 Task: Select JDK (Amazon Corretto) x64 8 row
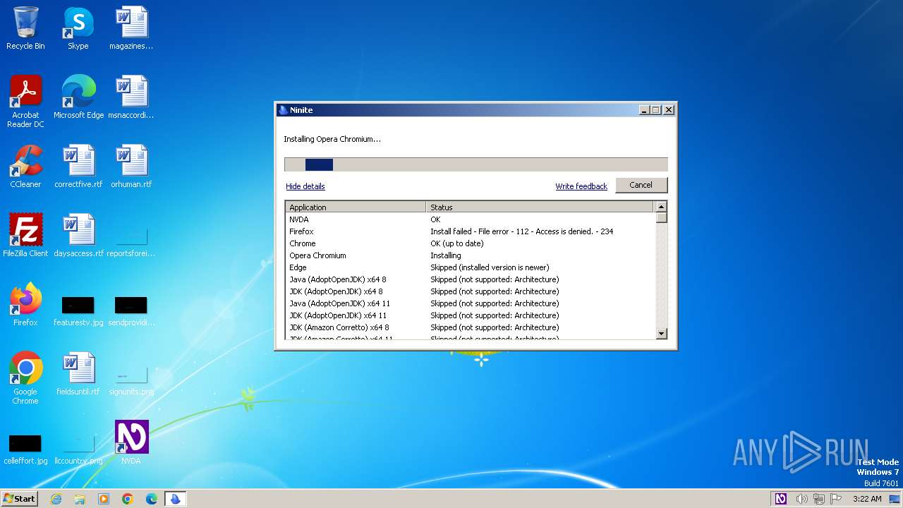coord(471,327)
